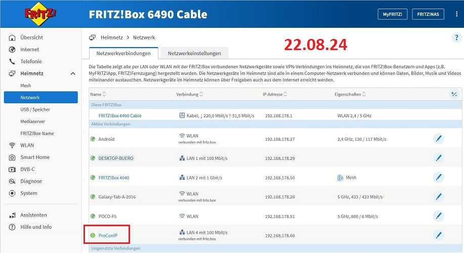Sort table by Verbindung column

190,94
